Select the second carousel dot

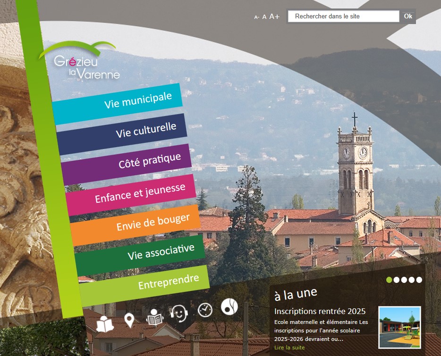[x=397, y=280]
